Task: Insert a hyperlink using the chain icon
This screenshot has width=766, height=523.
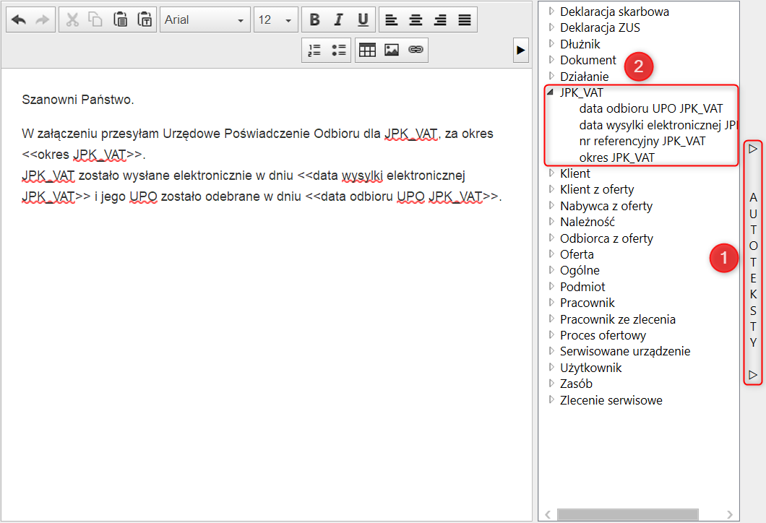Action: point(415,50)
